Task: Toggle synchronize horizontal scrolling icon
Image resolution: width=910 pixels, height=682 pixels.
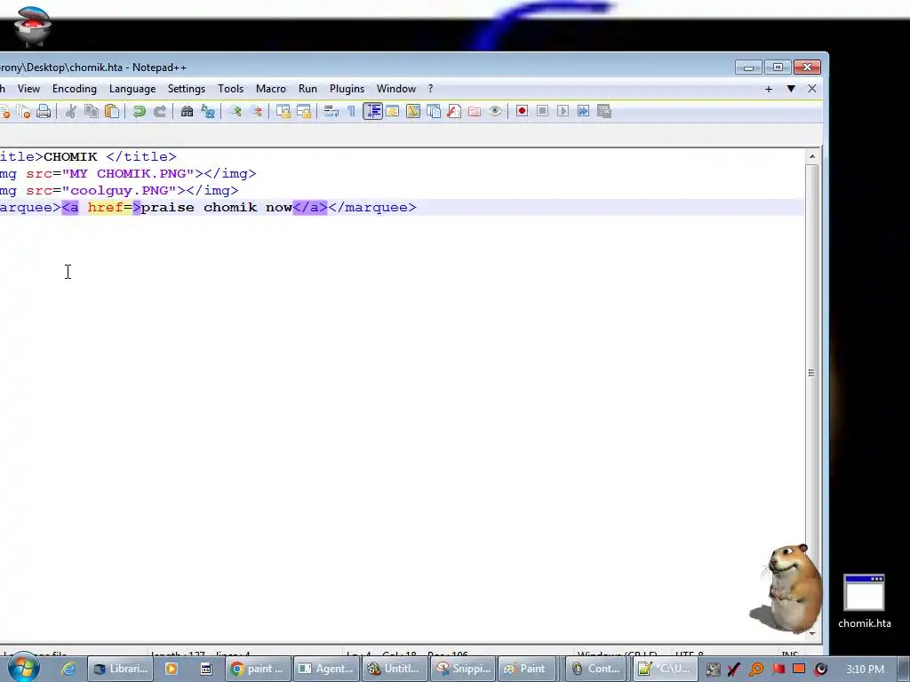Action: (x=304, y=111)
